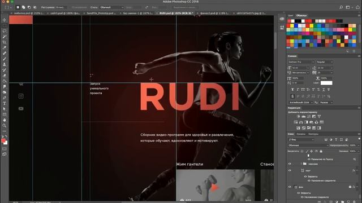Image resolution: width=362 pixels, height=203 pixels.
Task: Open the Style dropdown in options bar
Action: tap(112, 7)
